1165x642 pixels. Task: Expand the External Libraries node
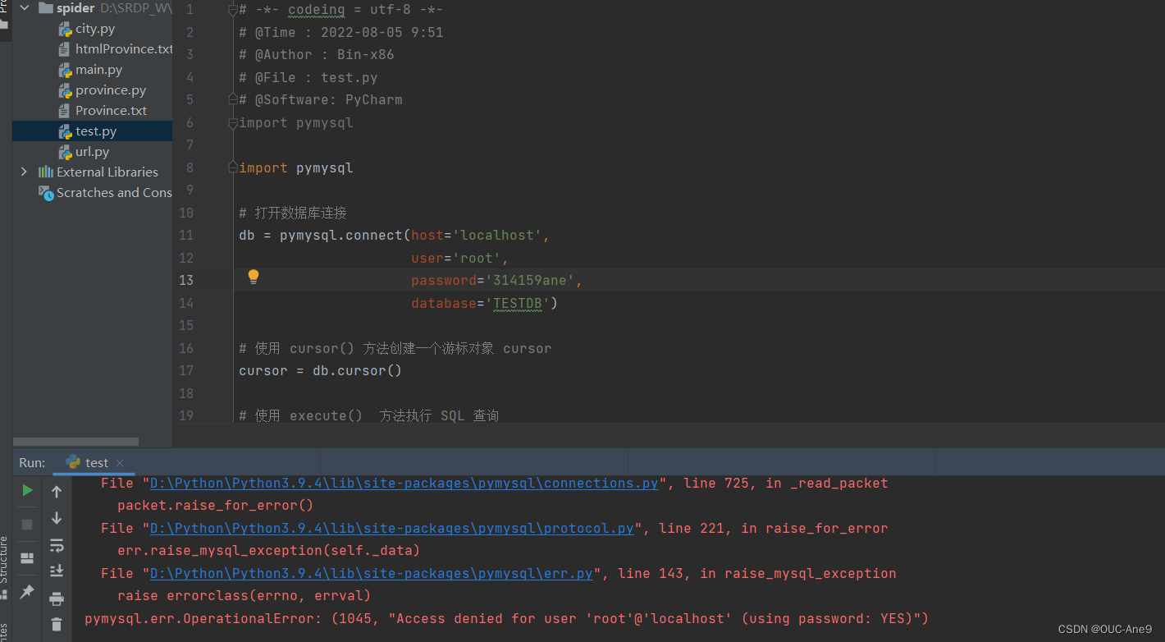[24, 172]
